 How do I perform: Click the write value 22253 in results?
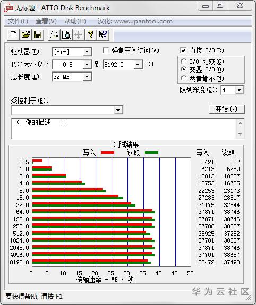(x=206, y=191)
